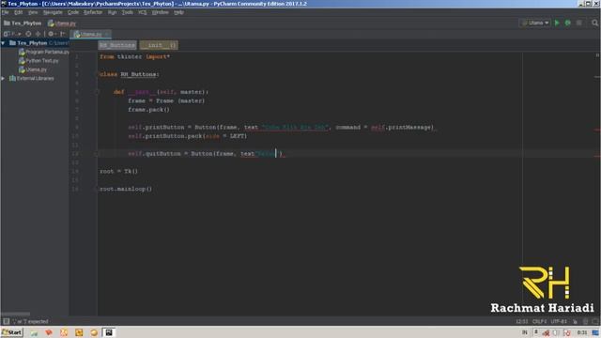The height and width of the screenshot is (338, 601).
Task: Open Search Everywhere magnifier icon
Action: pyautogui.click(x=594, y=23)
